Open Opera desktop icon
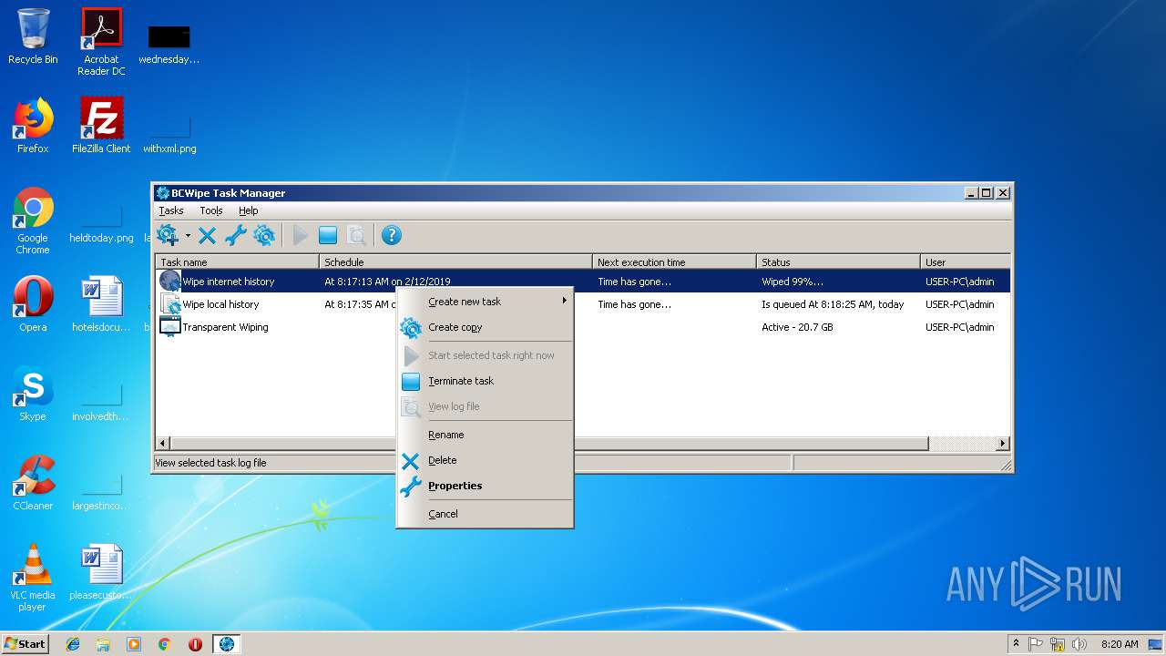 (33, 304)
